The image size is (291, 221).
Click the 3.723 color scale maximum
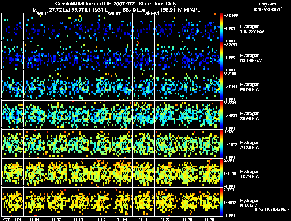[229, 189]
